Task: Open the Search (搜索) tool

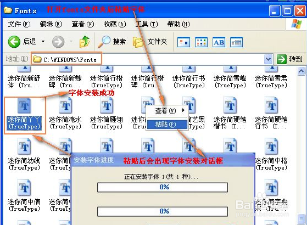Action: pyautogui.click(x=112, y=42)
